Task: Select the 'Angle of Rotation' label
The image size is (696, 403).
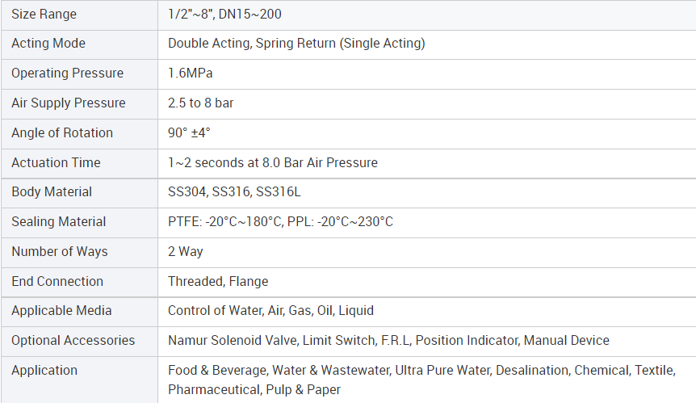Action: tap(62, 132)
